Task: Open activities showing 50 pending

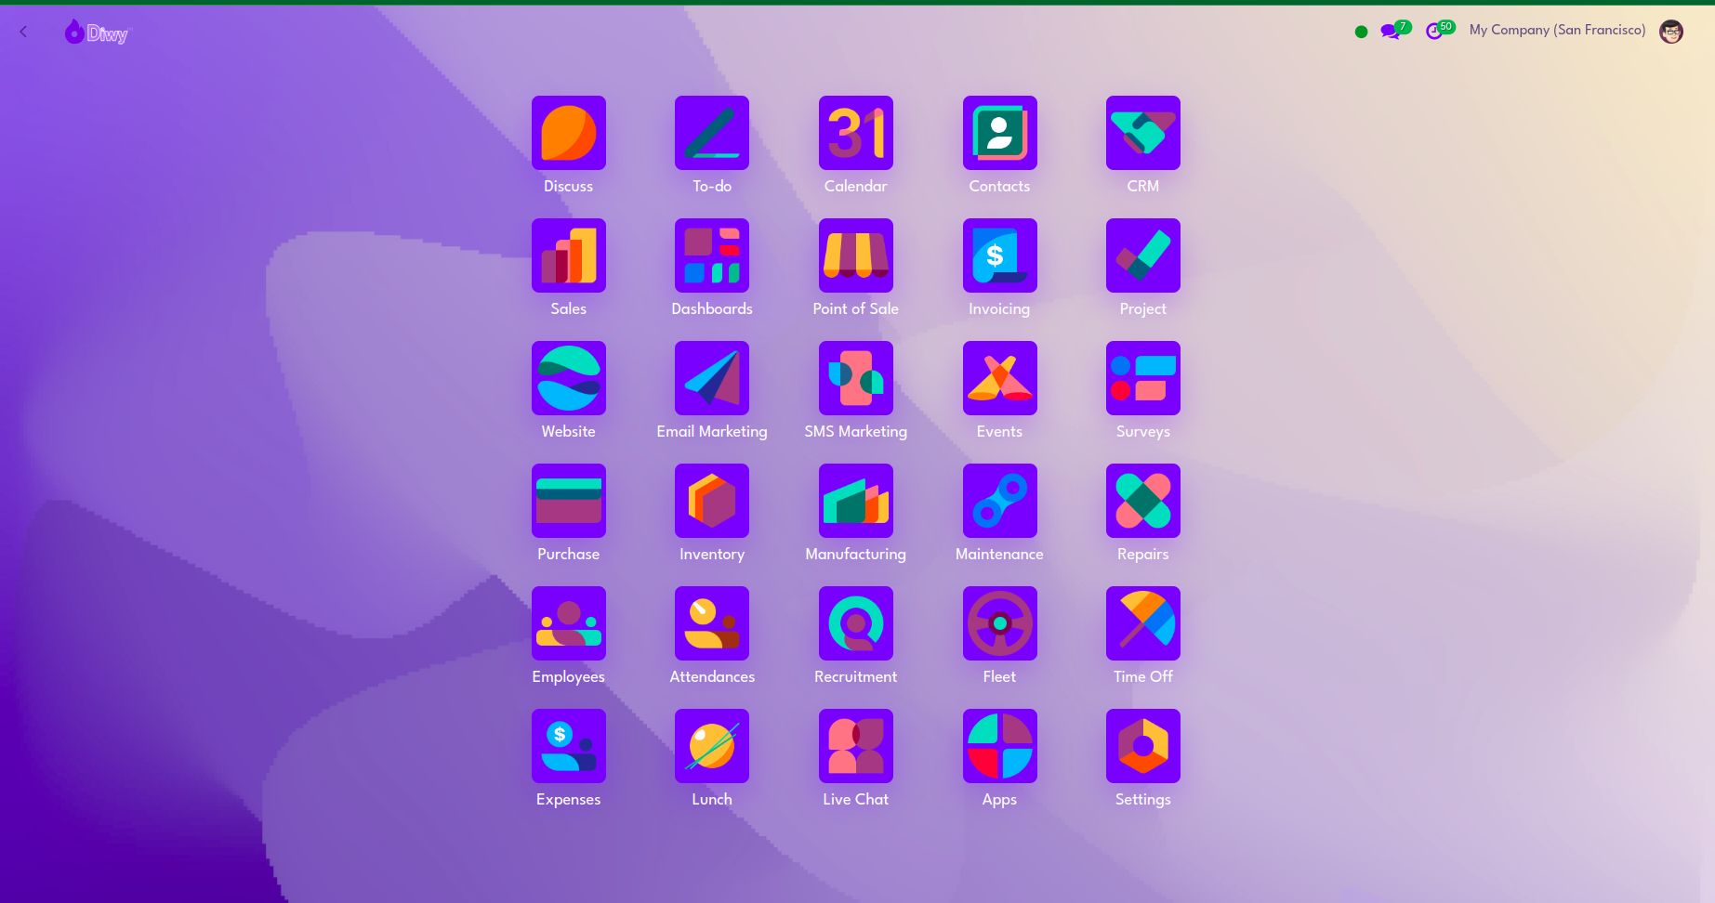Action: tap(1440, 30)
